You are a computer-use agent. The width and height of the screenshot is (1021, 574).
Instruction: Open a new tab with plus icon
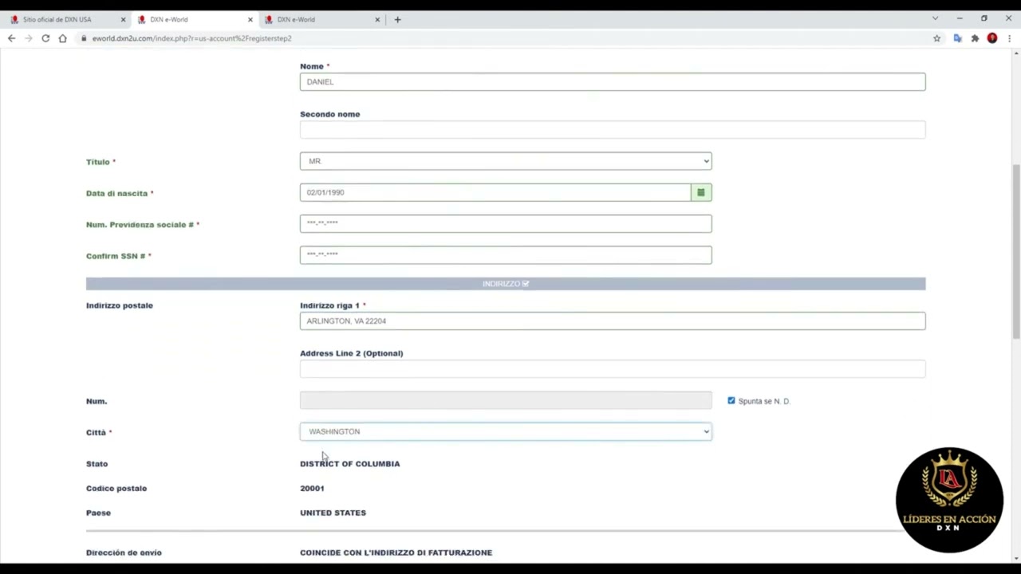coord(397,19)
